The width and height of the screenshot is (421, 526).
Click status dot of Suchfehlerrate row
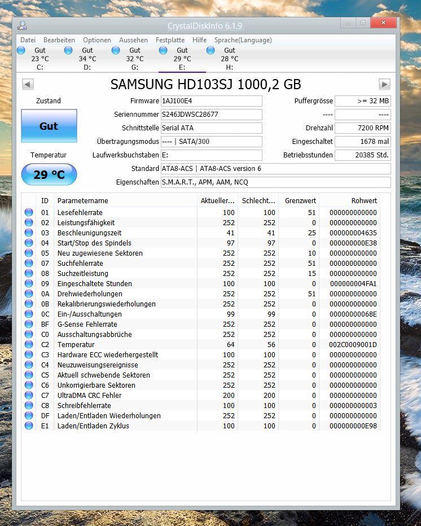pyautogui.click(x=29, y=263)
